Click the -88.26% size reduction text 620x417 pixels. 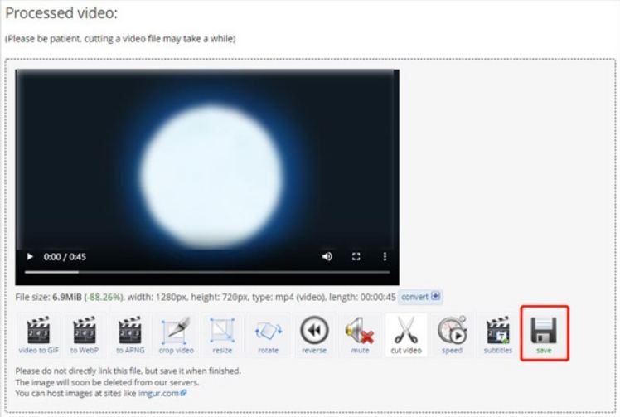coord(103,297)
